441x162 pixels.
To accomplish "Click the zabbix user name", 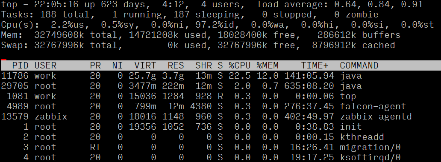I will coord(51,117).
